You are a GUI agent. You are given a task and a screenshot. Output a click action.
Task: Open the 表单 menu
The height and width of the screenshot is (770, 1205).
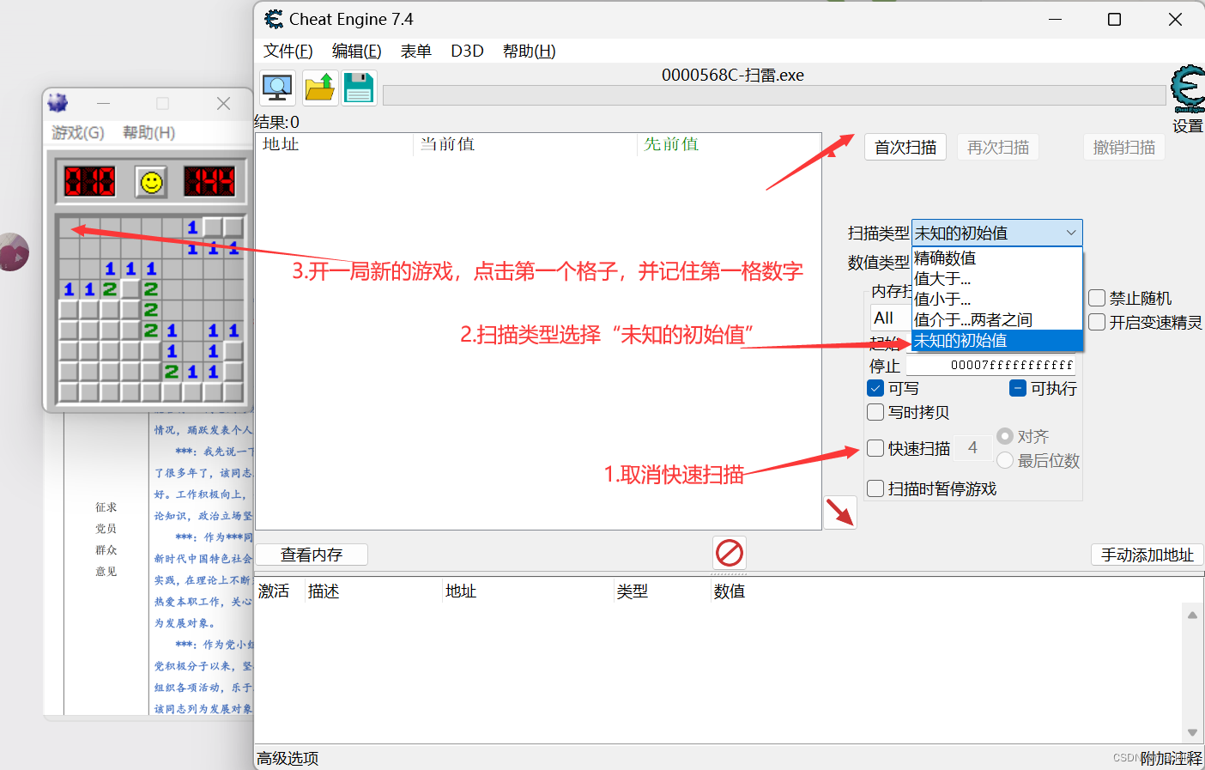click(x=416, y=51)
